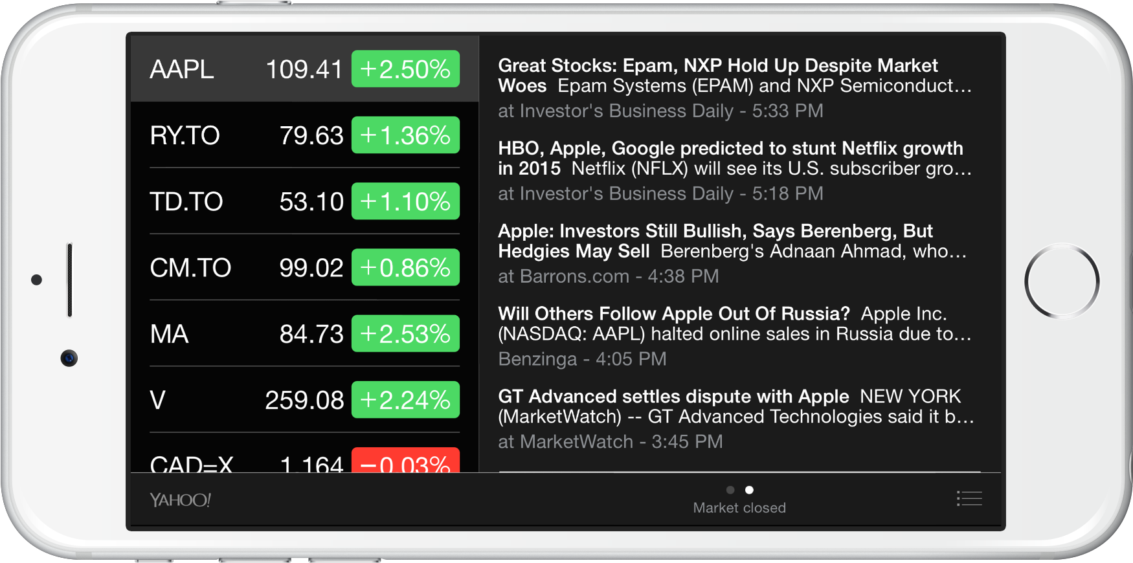Image resolution: width=1133 pixels, height=563 pixels.
Task: Switch to the first page dot
Action: (x=730, y=490)
